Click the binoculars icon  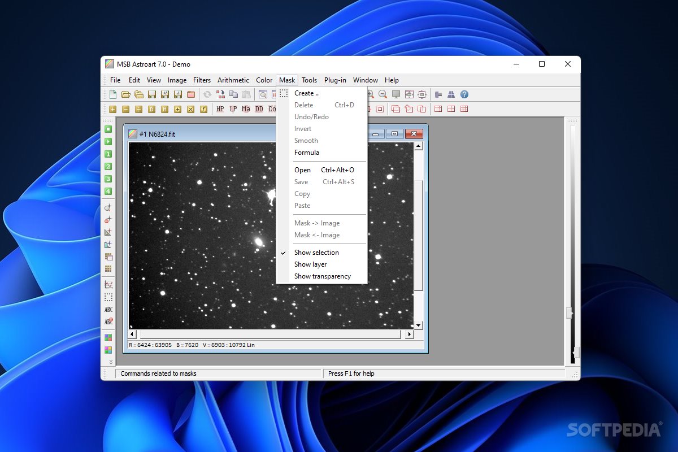[451, 94]
